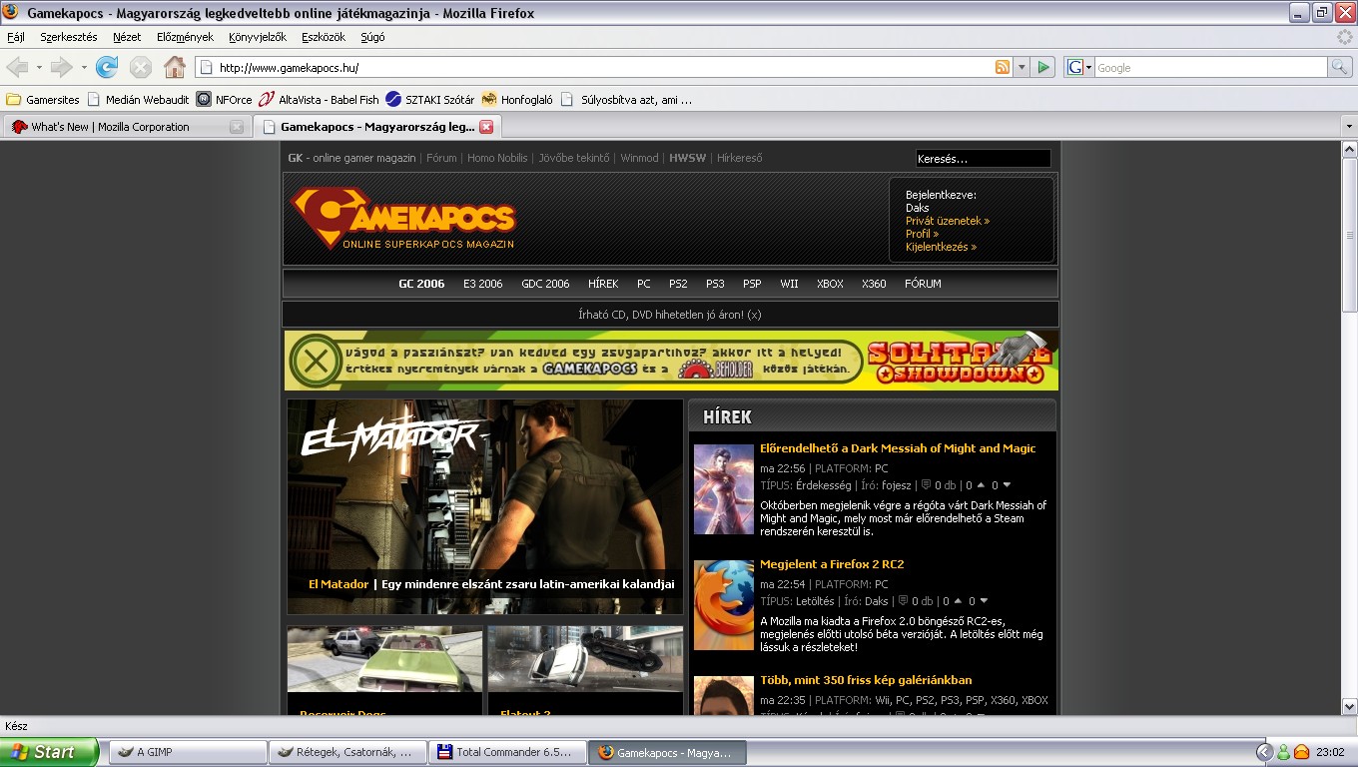Open Megjelent a Firefox 2 RC2 headline

pyautogui.click(x=832, y=564)
